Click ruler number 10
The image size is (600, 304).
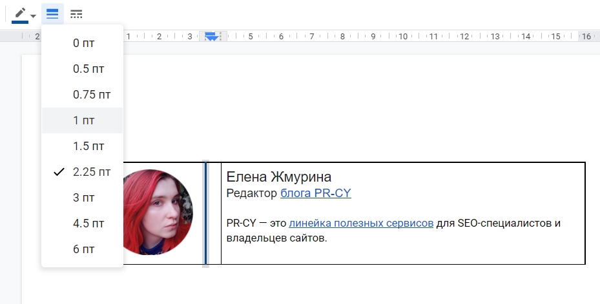[x=402, y=37]
